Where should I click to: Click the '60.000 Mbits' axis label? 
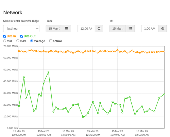click(x=11, y=58)
